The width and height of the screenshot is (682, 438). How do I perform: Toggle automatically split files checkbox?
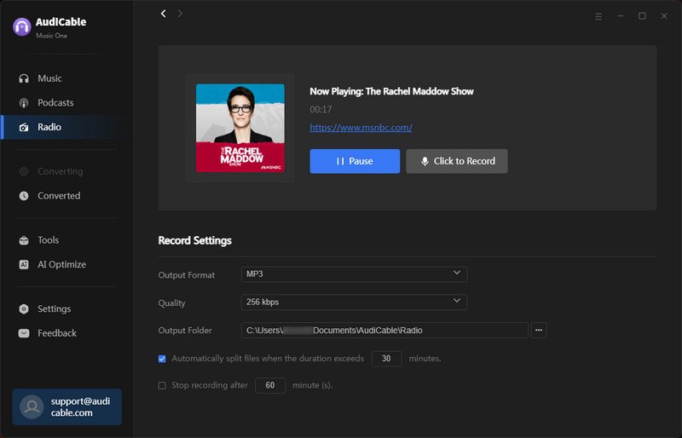coord(162,359)
